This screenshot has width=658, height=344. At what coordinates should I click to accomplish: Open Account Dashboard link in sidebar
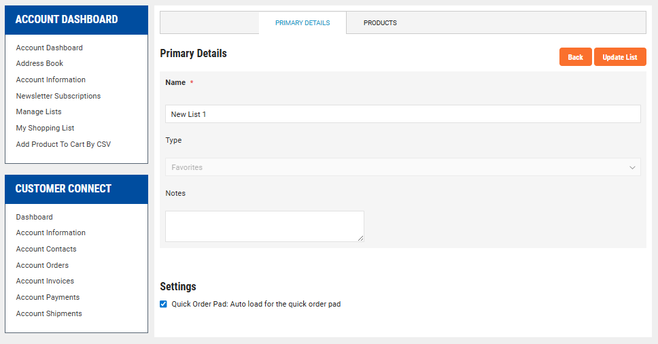[49, 48]
